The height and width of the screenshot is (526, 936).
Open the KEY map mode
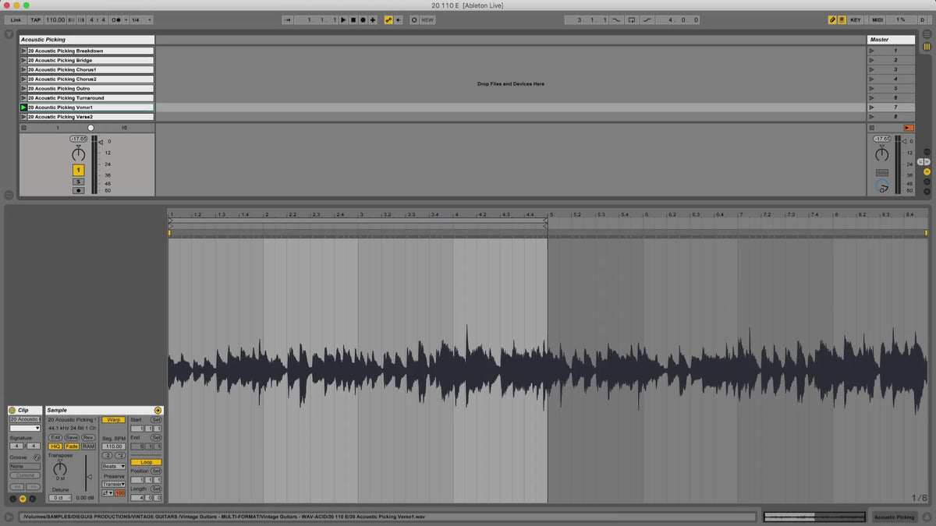(x=856, y=19)
